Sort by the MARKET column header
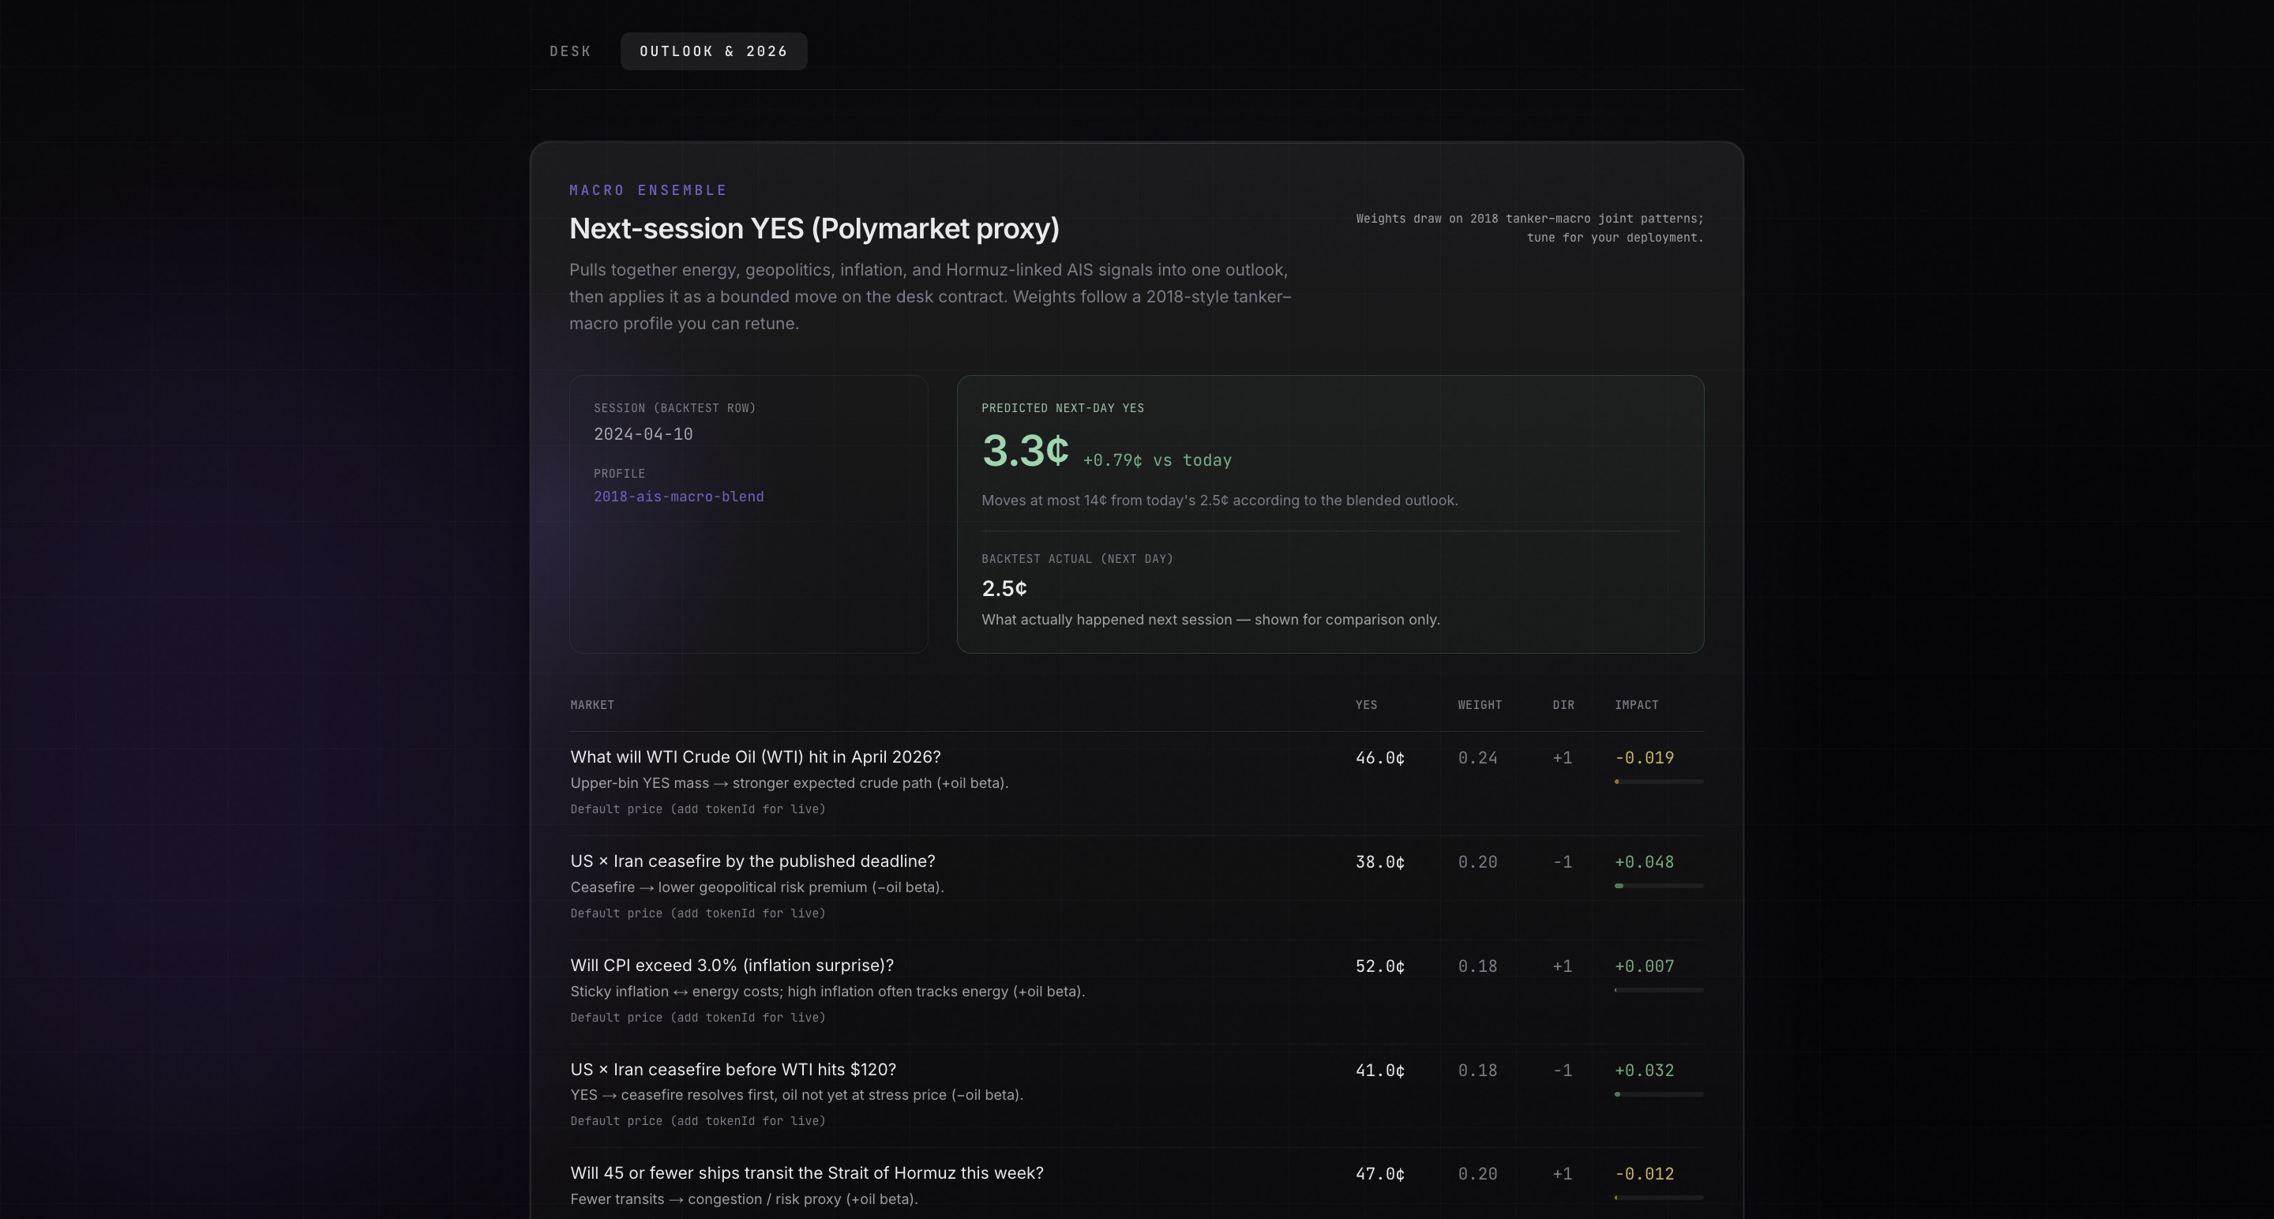 [591, 705]
